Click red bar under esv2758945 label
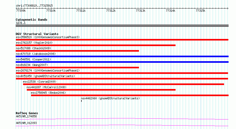This screenshot has height=129, width=236. tap(130, 95)
